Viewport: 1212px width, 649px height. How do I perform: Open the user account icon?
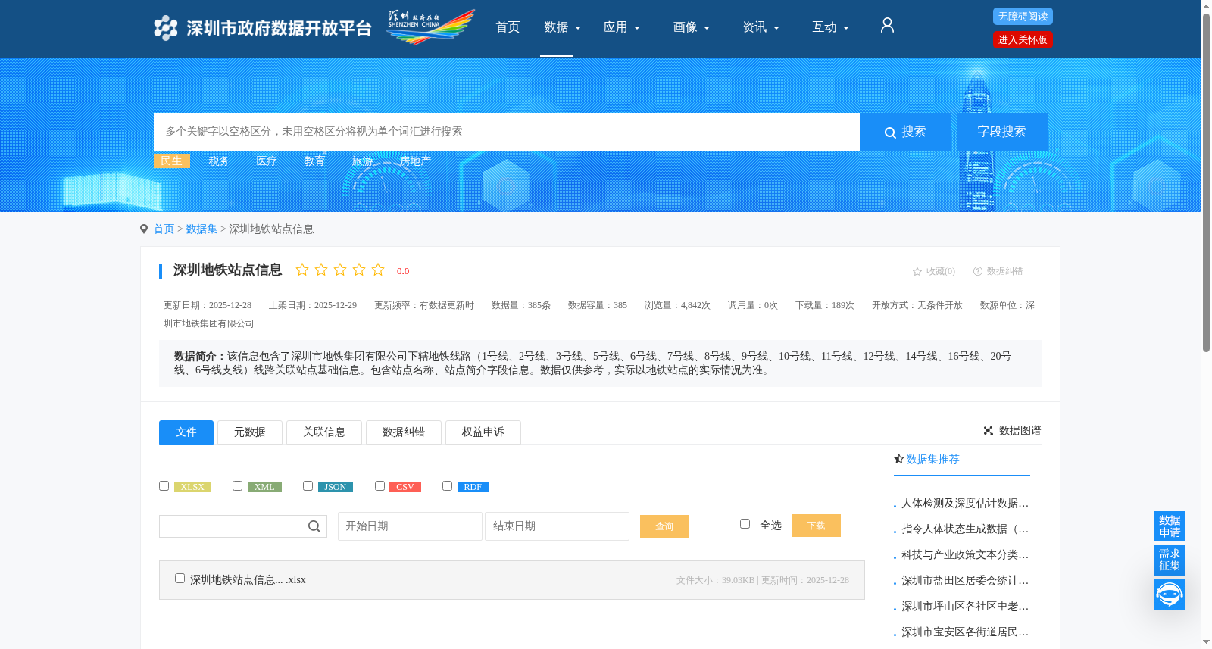(x=887, y=26)
